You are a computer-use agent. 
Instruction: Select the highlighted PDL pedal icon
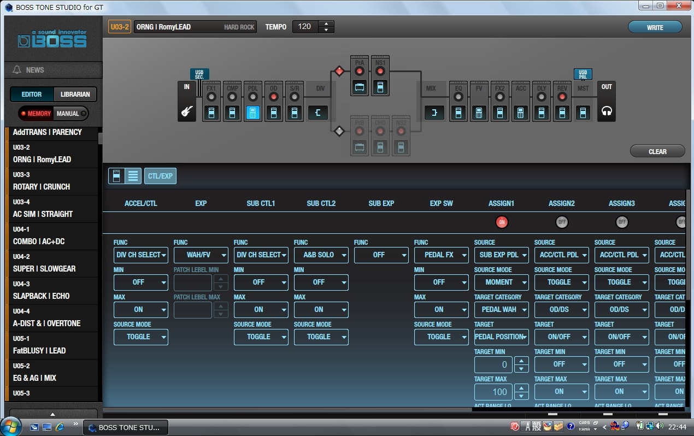[x=252, y=113]
